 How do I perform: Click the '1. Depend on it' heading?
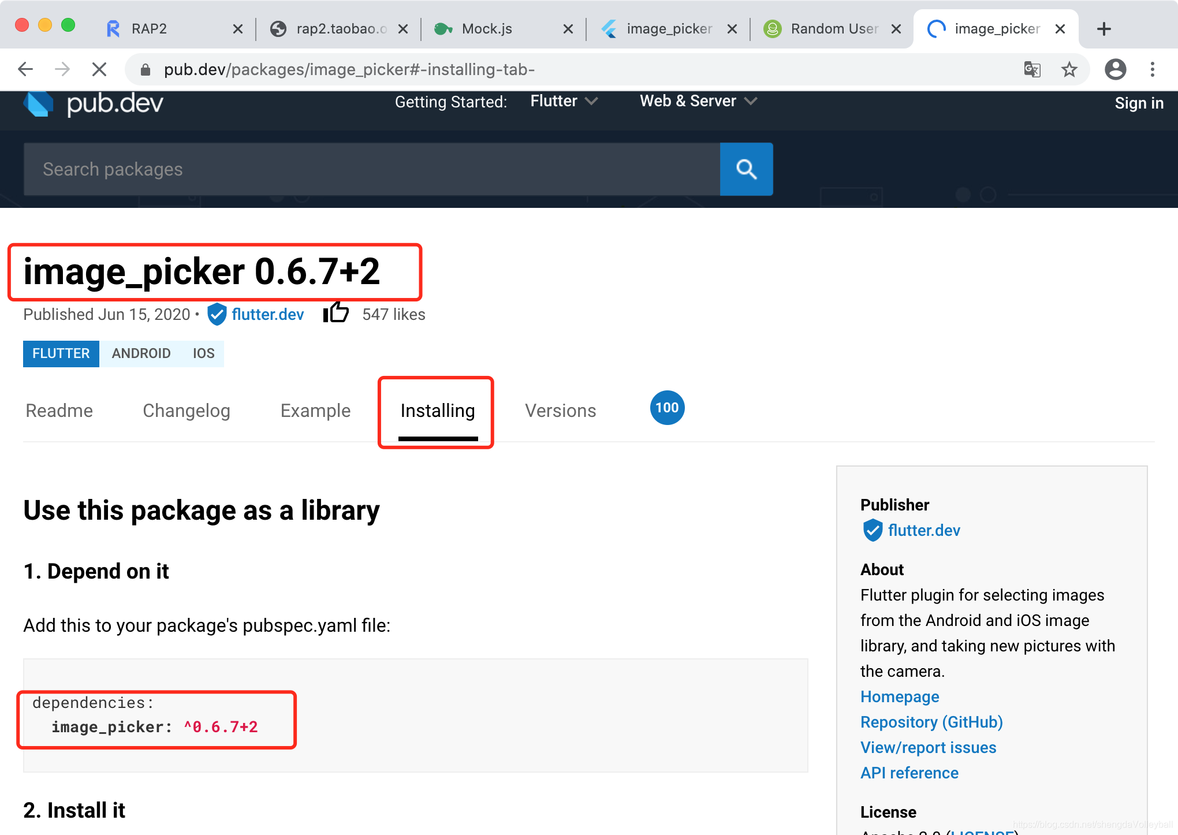(x=96, y=571)
